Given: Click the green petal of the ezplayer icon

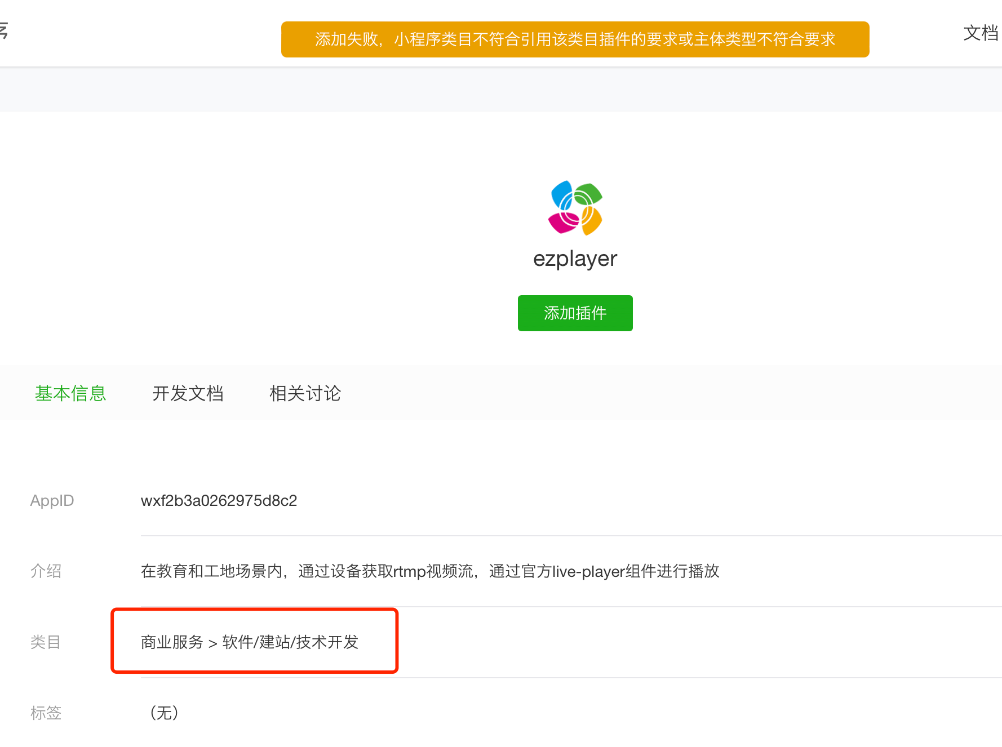Looking at the screenshot, I should pos(589,194).
